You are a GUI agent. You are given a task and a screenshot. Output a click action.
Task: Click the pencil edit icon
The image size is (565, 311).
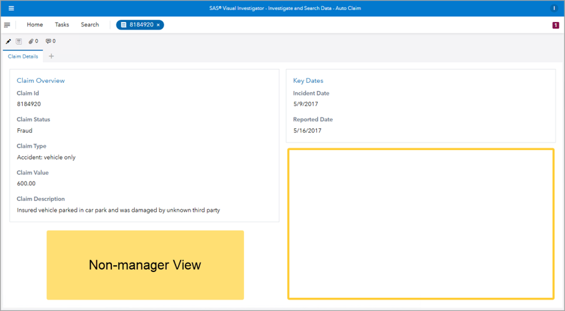[x=8, y=41]
